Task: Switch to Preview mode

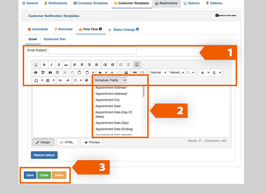Action: (x=92, y=142)
